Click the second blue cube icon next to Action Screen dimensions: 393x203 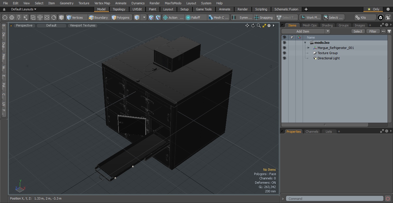[158, 18]
